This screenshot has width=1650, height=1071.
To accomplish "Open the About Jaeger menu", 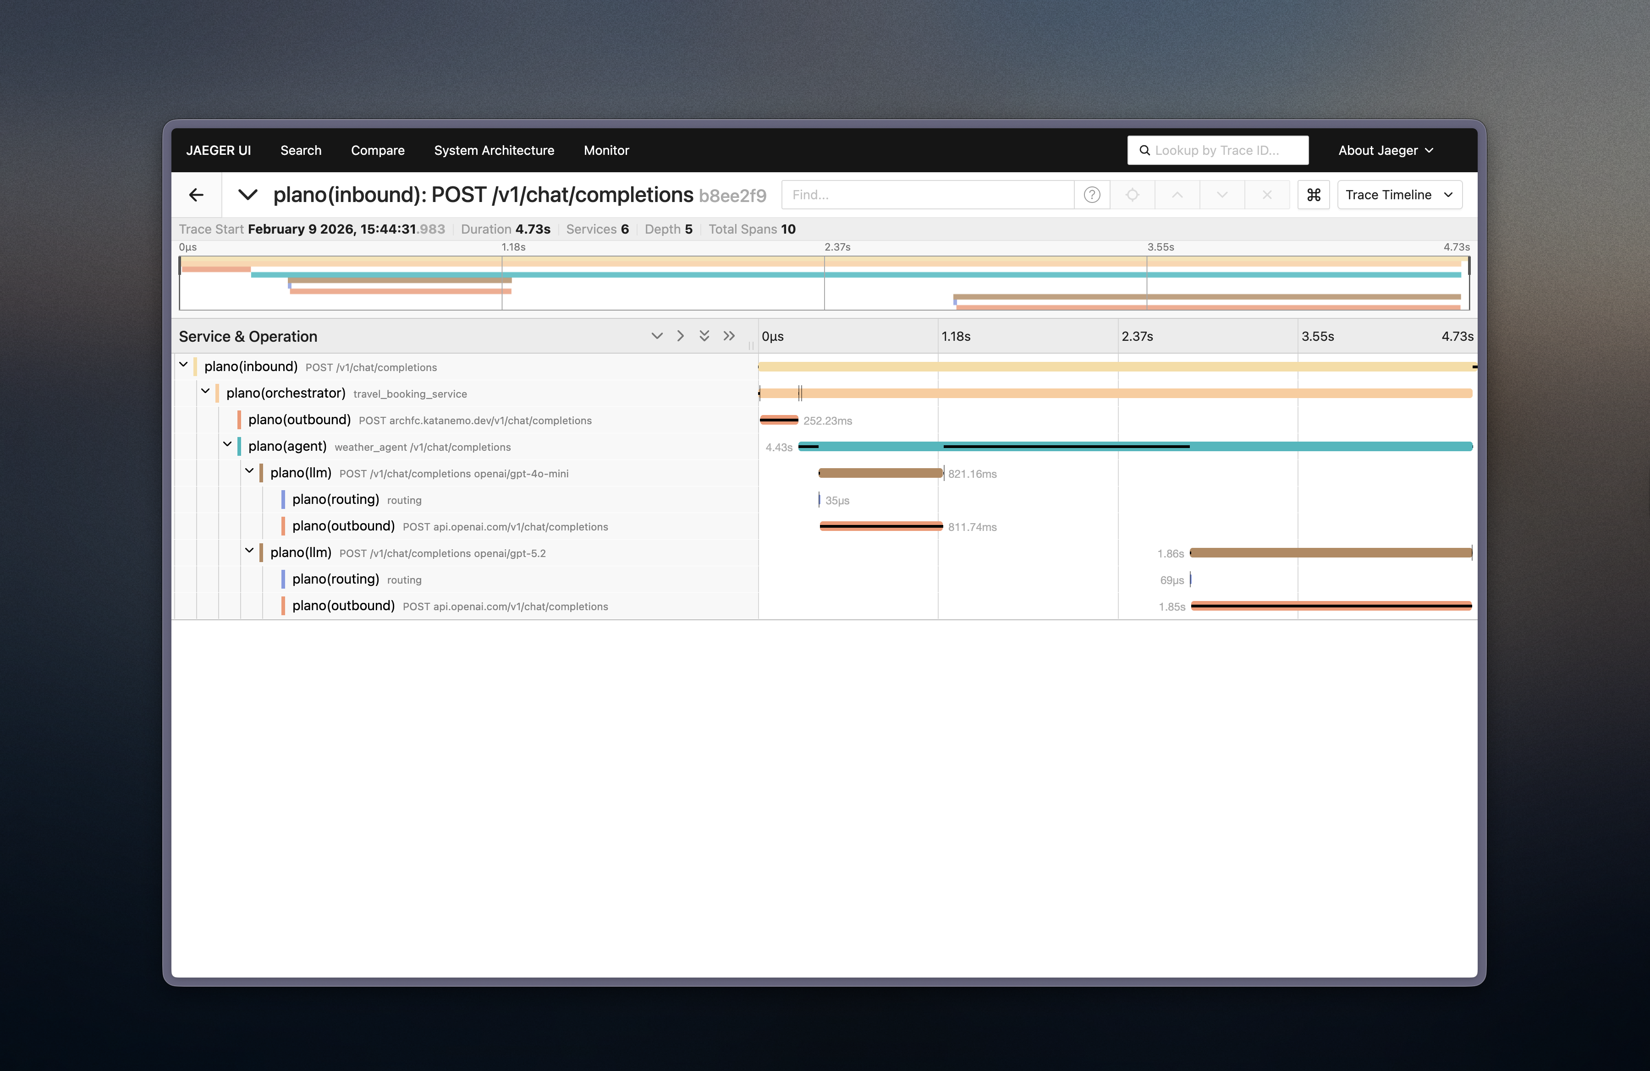I will (1385, 150).
